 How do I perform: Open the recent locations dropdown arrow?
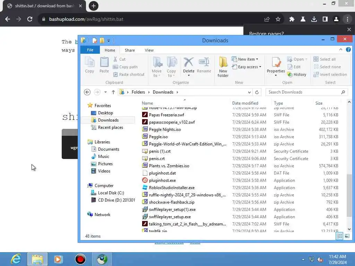click(105, 92)
